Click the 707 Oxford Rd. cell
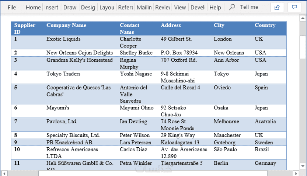Viewport: 307px width, 176px height. coord(185,63)
